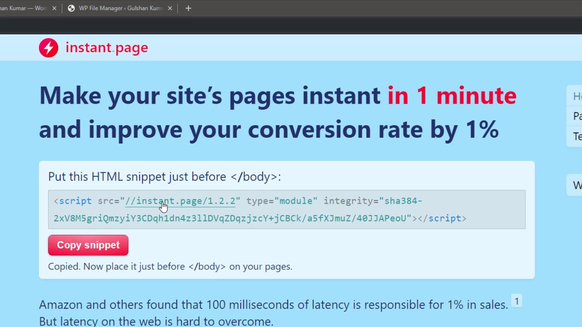Image resolution: width=582 pixels, height=327 pixels.
Task: Click the closing </script> tag text
Action: (x=442, y=218)
